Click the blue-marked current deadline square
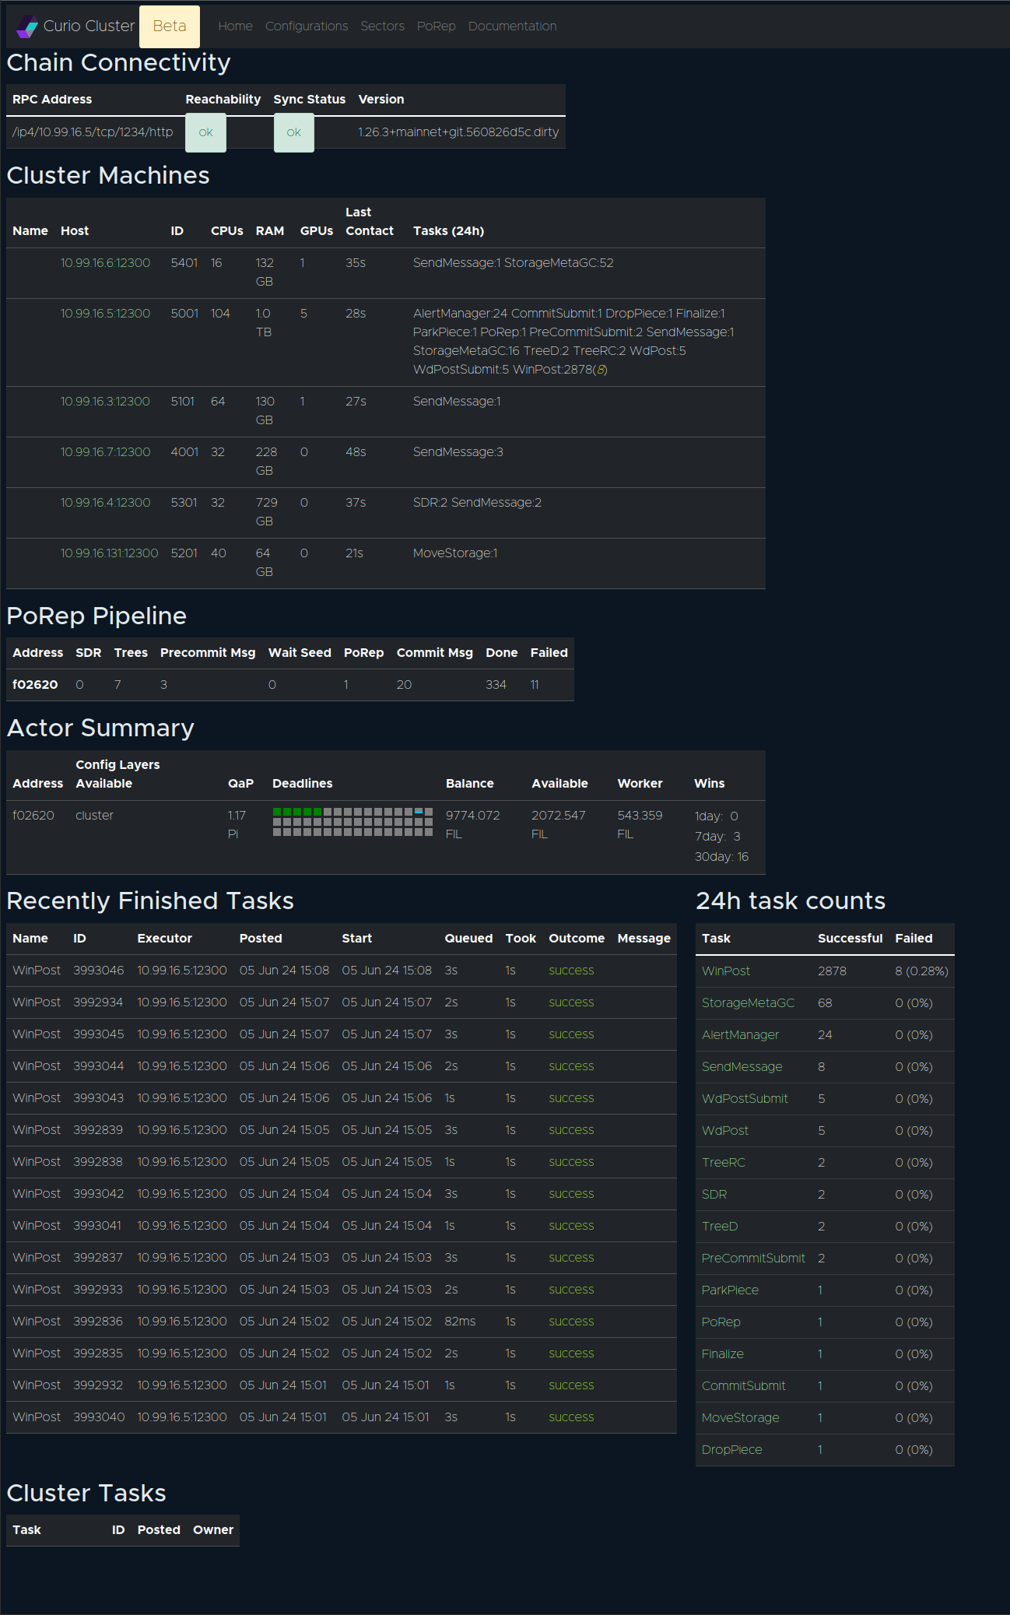Screen dimensions: 1010x1615 pyautogui.click(x=419, y=812)
